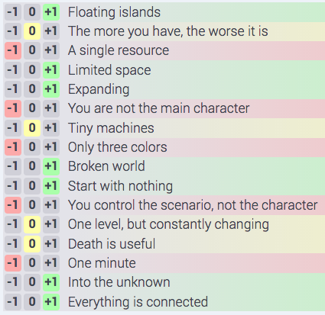The image size is (325, 315).
Task: Select +1 for The more you have, the worse it is
Action: click(51, 31)
